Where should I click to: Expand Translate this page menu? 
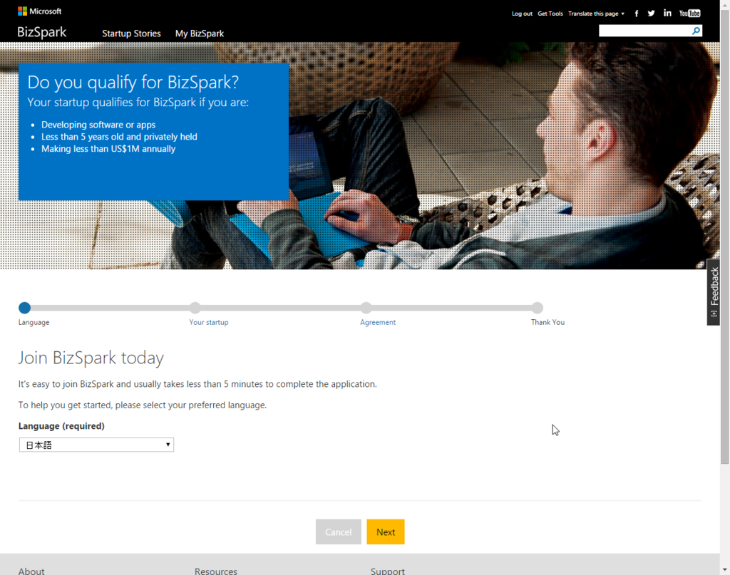tap(596, 14)
